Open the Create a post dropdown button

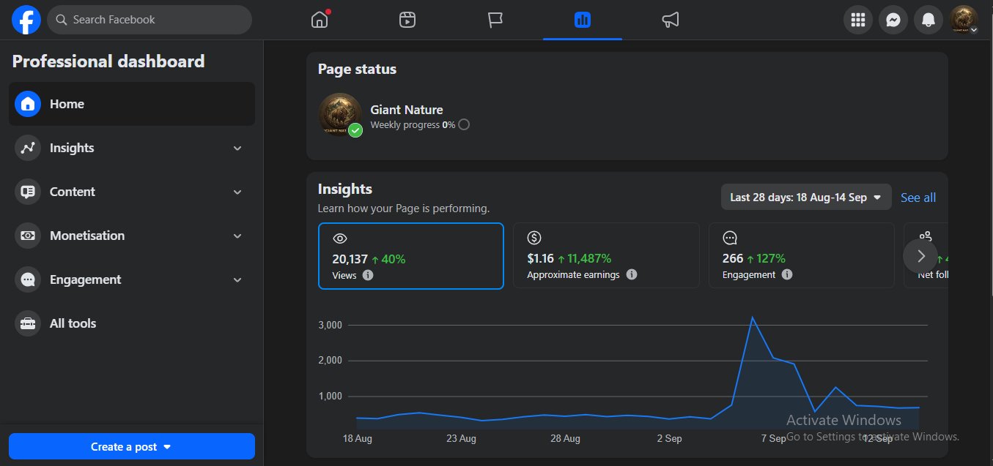pos(132,446)
